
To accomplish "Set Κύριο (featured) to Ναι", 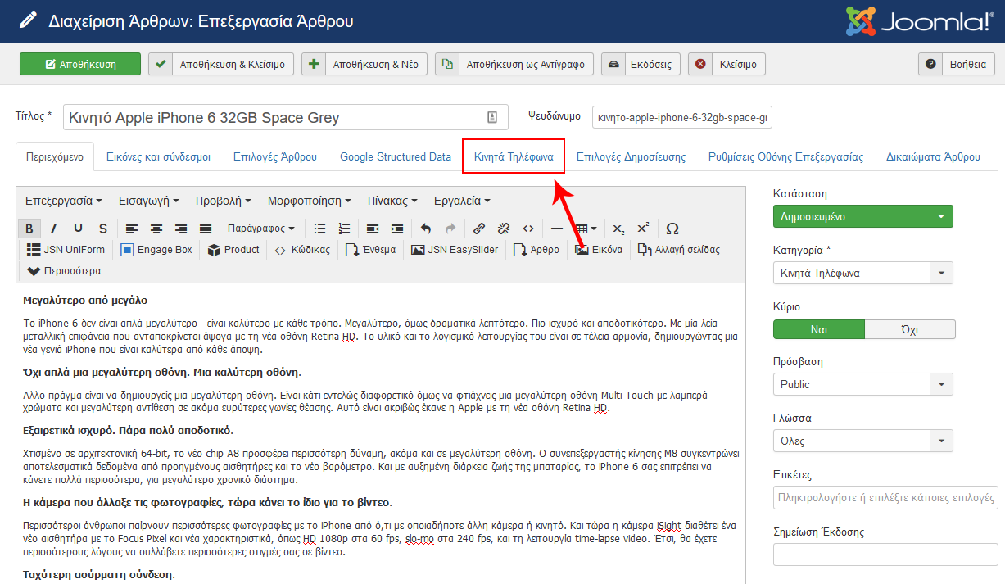I will tap(819, 329).
